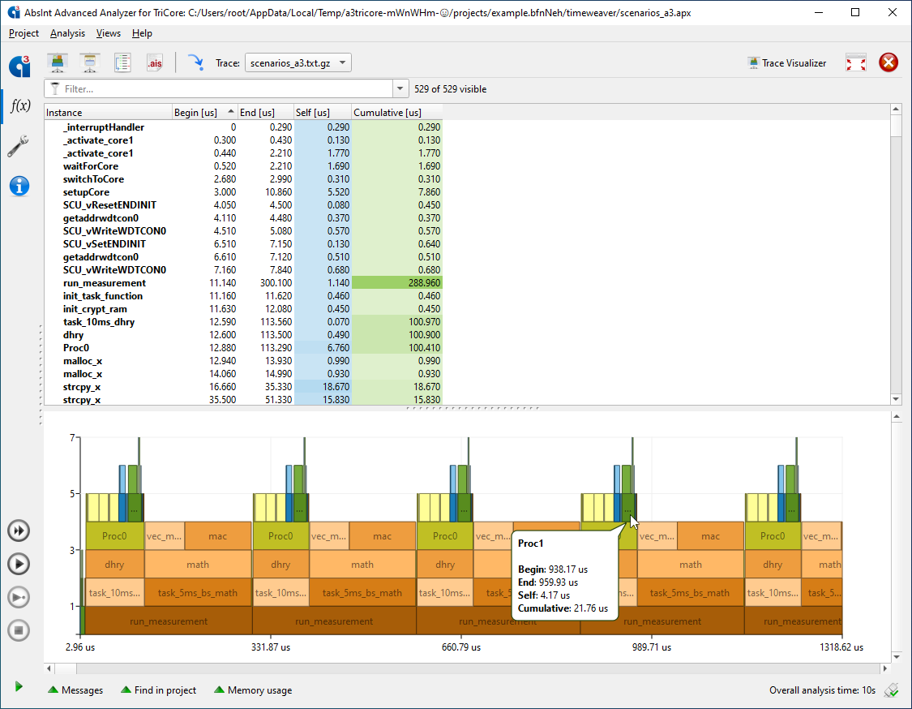This screenshot has width=912, height=709.
Task: Open the Views menu
Action: point(108,33)
